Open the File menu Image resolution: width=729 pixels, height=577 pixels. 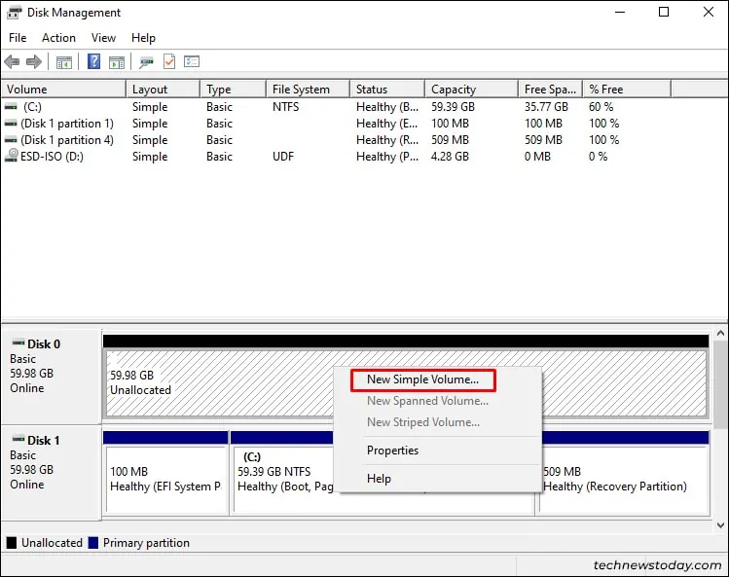coord(18,38)
